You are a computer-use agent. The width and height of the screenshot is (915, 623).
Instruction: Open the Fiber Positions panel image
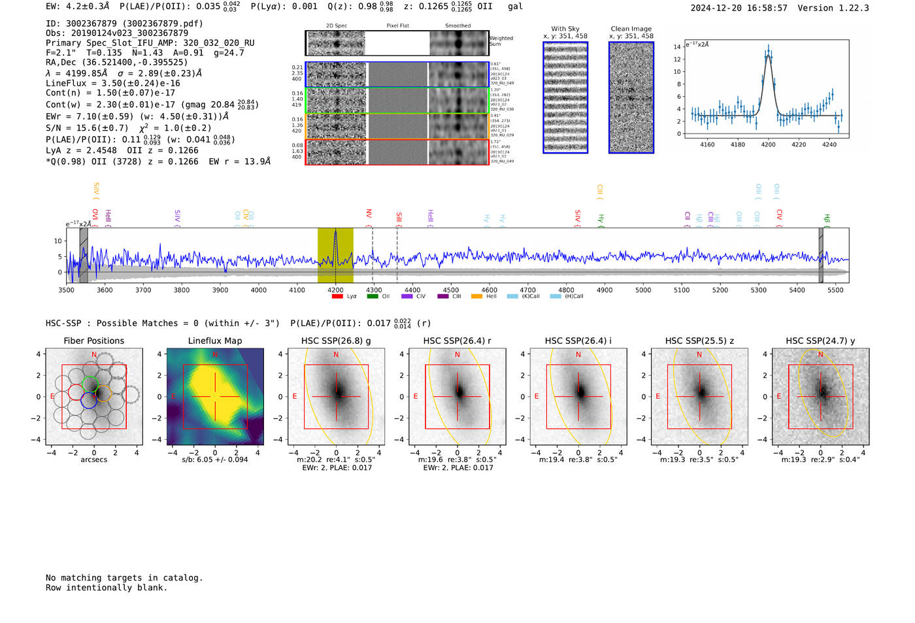(x=94, y=396)
